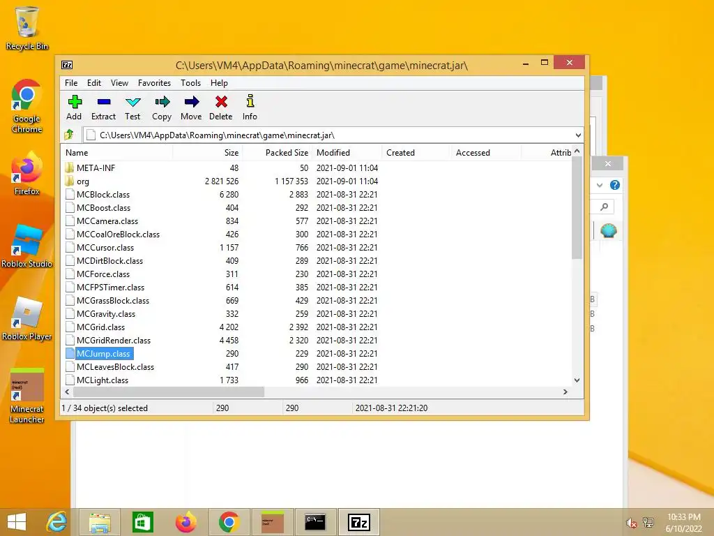The height and width of the screenshot is (536, 714).
Task: Click the horizontal scrollbar thumb
Action: [169, 392]
